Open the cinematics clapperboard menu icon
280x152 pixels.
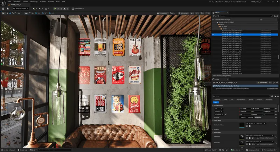point(47,8)
